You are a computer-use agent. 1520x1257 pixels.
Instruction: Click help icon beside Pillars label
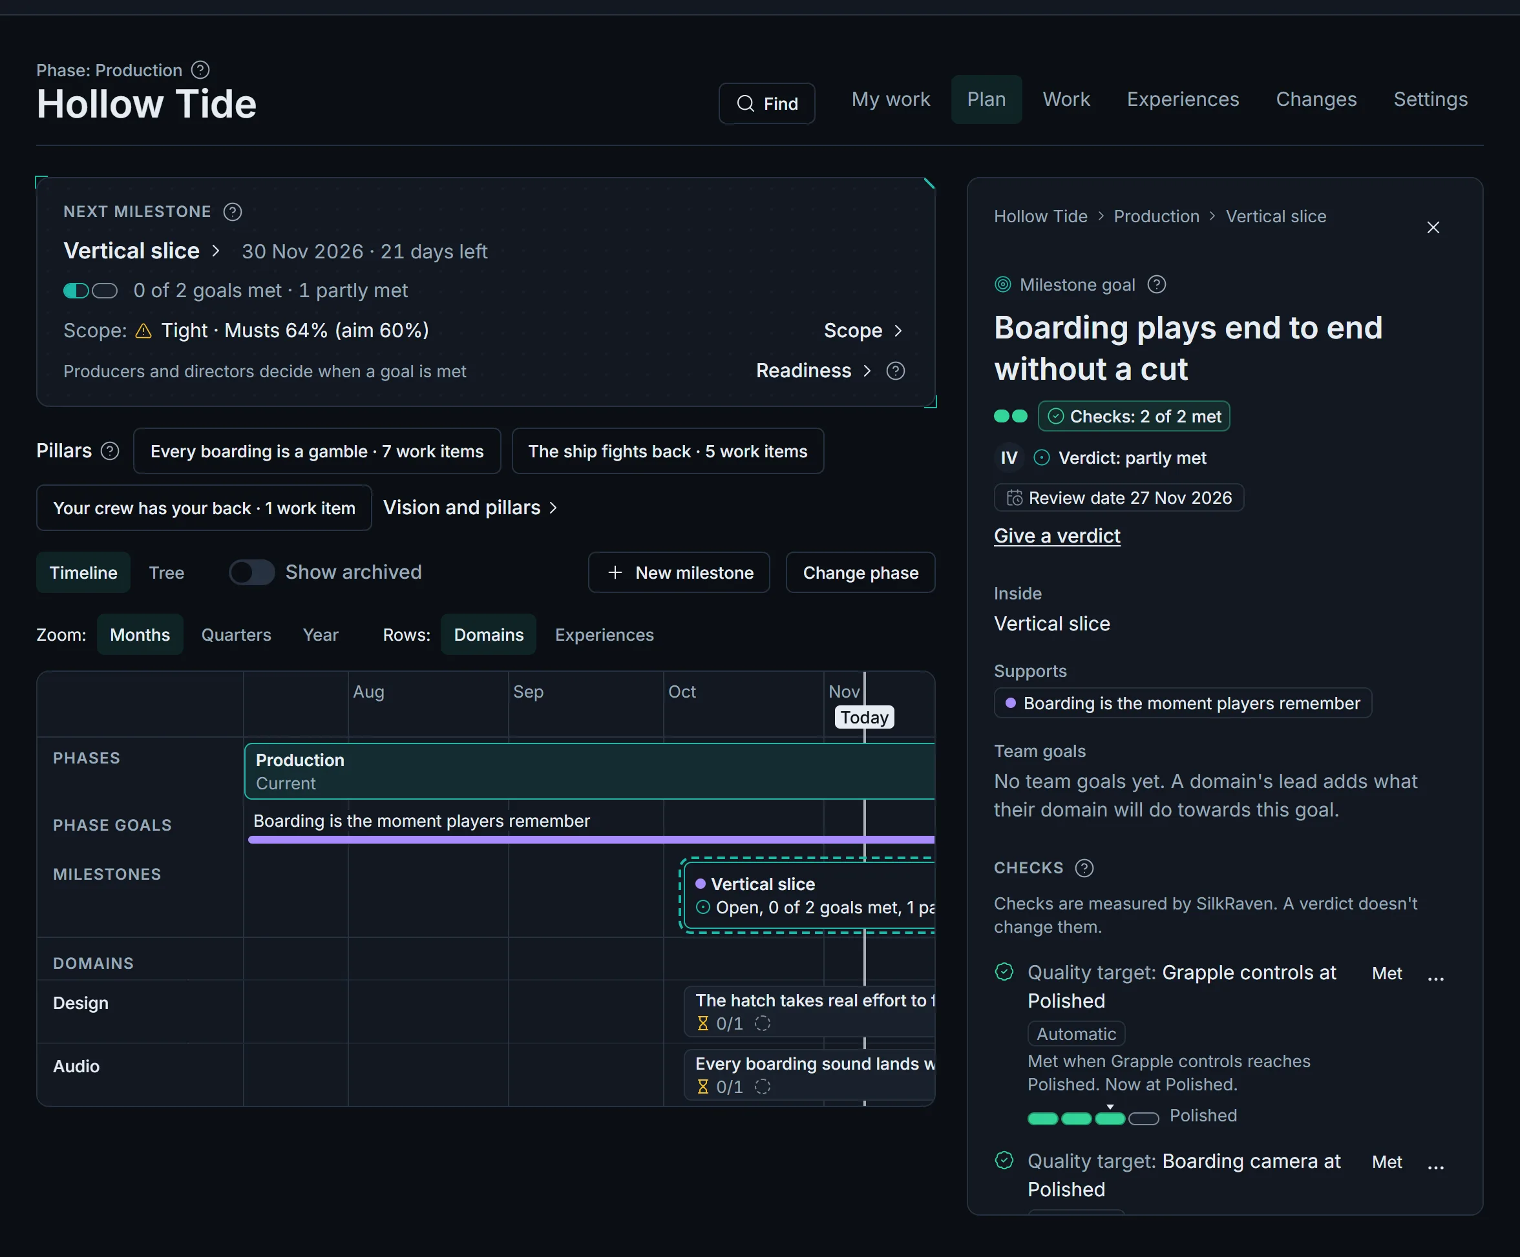point(110,452)
